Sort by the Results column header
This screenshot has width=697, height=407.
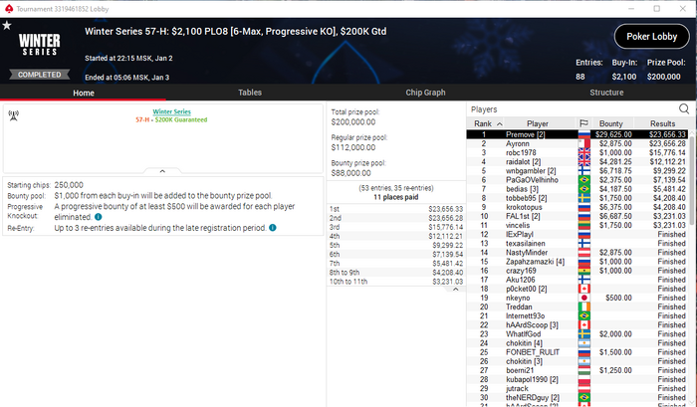click(662, 123)
